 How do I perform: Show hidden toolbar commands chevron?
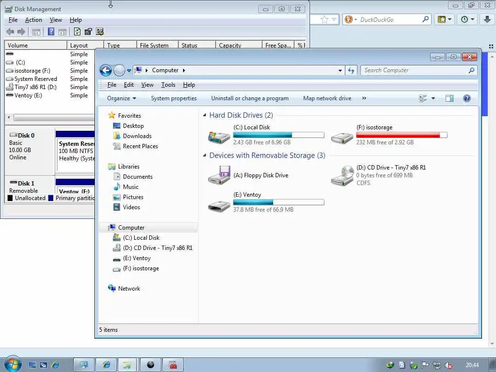point(364,98)
